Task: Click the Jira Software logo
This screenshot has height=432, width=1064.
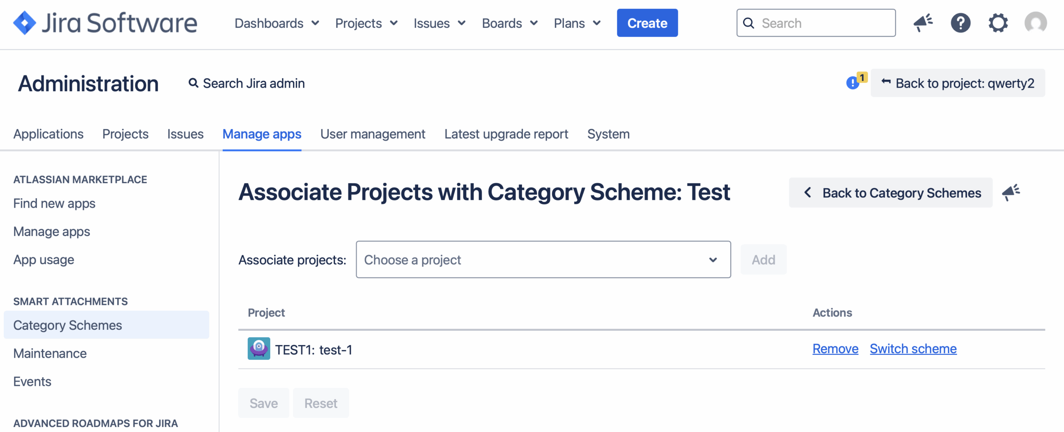Action: tap(105, 23)
